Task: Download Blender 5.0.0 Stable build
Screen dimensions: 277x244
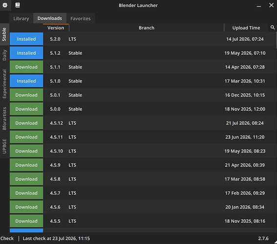Action: [x=26, y=109]
